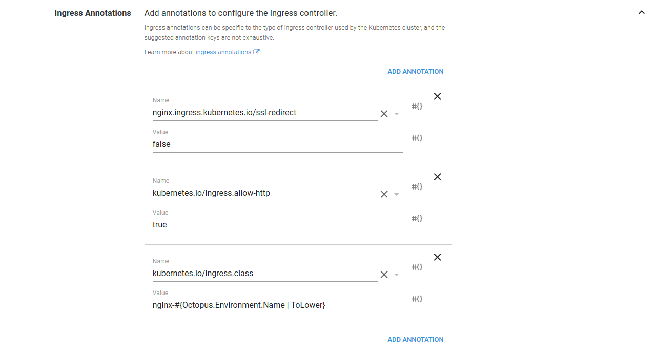Viewport: 656px width, 356px height.
Task: Clear the ingress.class name field
Action: click(x=384, y=275)
